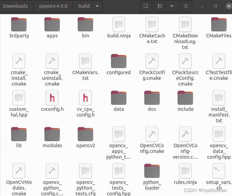Viewport: 232px width, 196px height.
Task: Open the build folder dropdown arrow
Action: click(97, 6)
